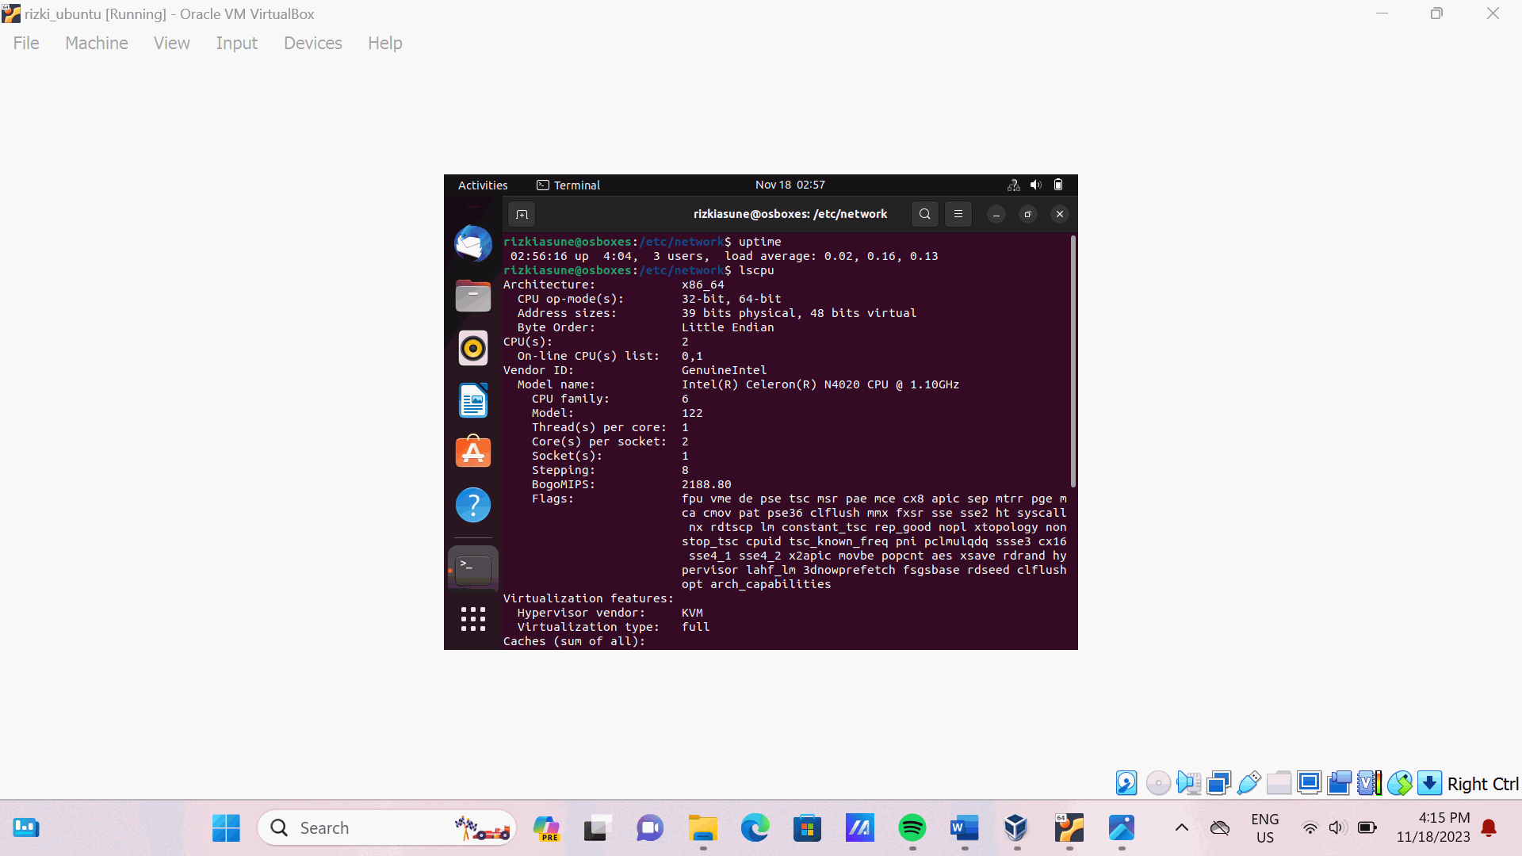The image size is (1522, 856).
Task: Open Microsoft Edge from taskbar
Action: coord(755,828)
